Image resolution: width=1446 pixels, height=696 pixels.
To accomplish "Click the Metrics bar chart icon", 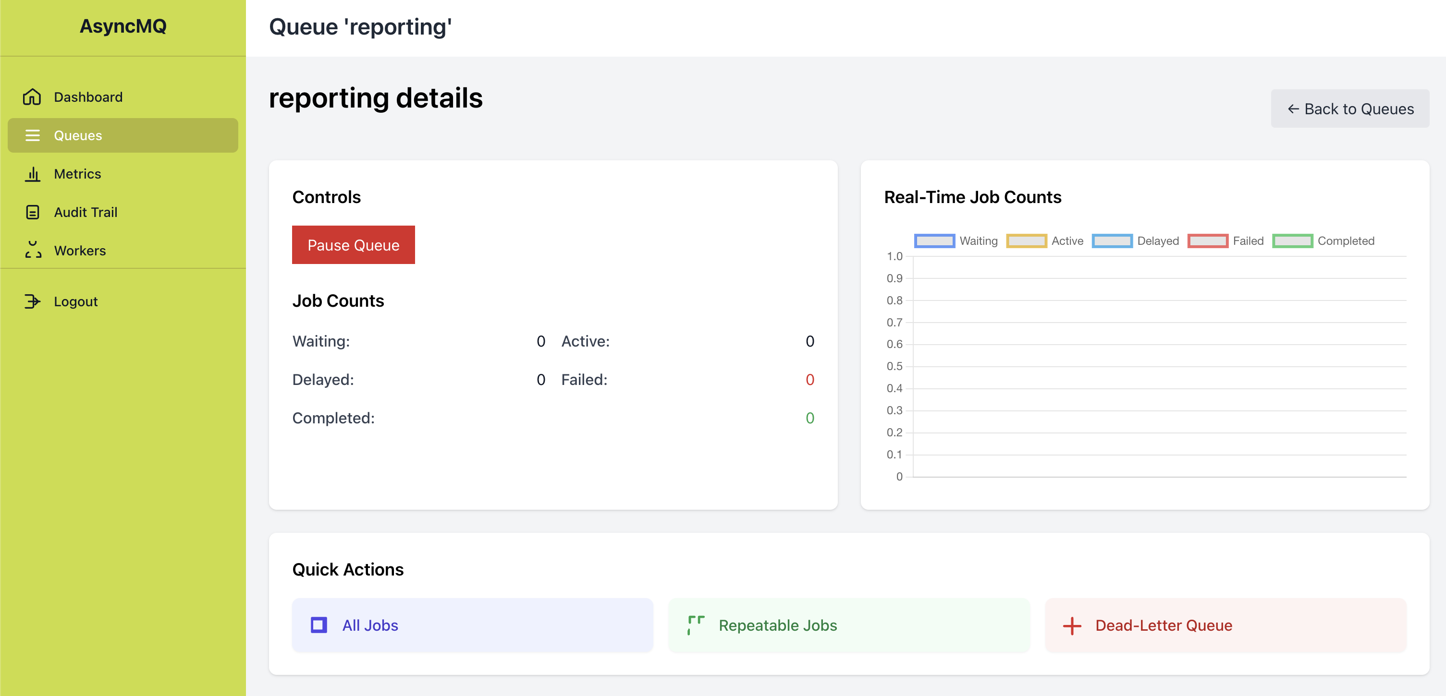I will click(33, 174).
